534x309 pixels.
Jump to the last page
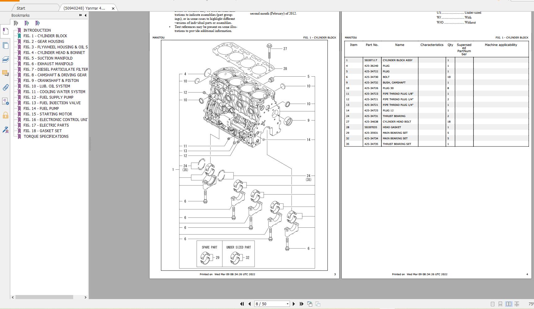pyautogui.click(x=301, y=304)
